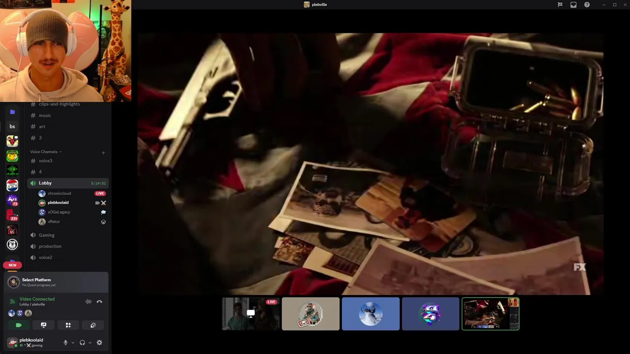Open the red white blue flag server
The image size is (630, 354).
(x=12, y=185)
